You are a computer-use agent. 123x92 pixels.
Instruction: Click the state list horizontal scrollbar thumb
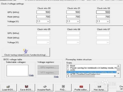click(83, 76)
